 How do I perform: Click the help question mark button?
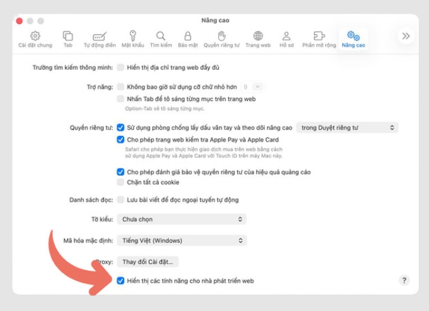point(404,280)
